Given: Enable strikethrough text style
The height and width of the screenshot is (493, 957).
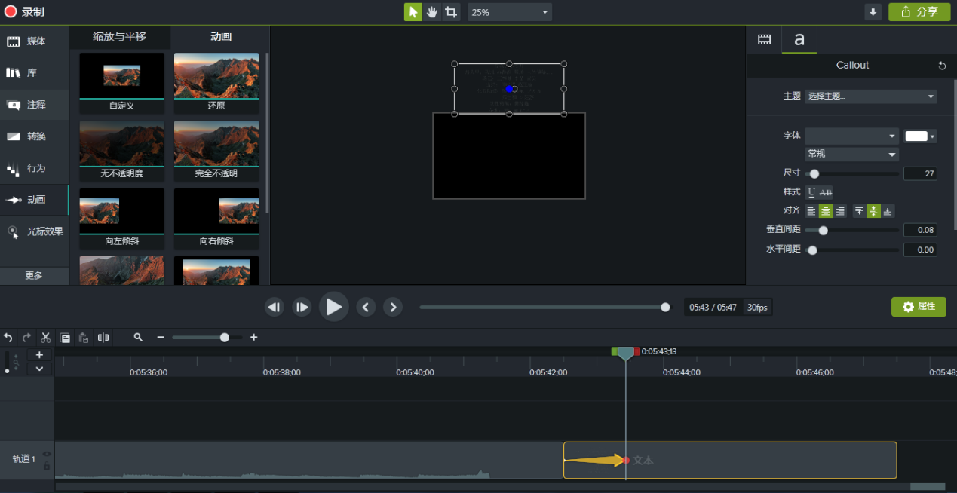Looking at the screenshot, I should [826, 192].
